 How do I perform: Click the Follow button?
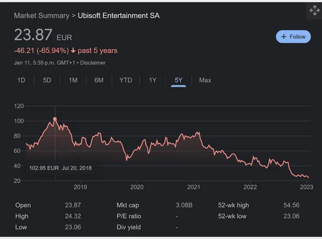coord(293,37)
